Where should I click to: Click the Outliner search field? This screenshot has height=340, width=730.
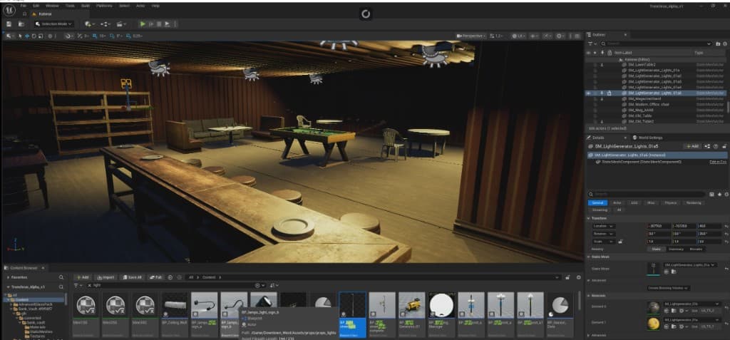[x=656, y=43]
